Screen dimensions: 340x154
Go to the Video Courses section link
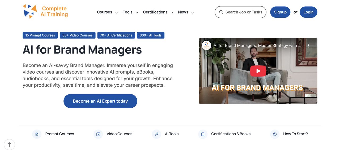tap(120, 134)
